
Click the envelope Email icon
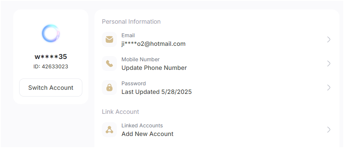click(x=109, y=39)
